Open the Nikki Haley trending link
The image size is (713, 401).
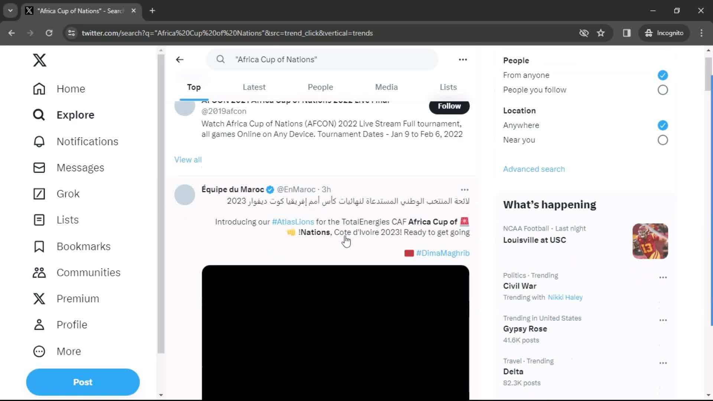click(565, 297)
